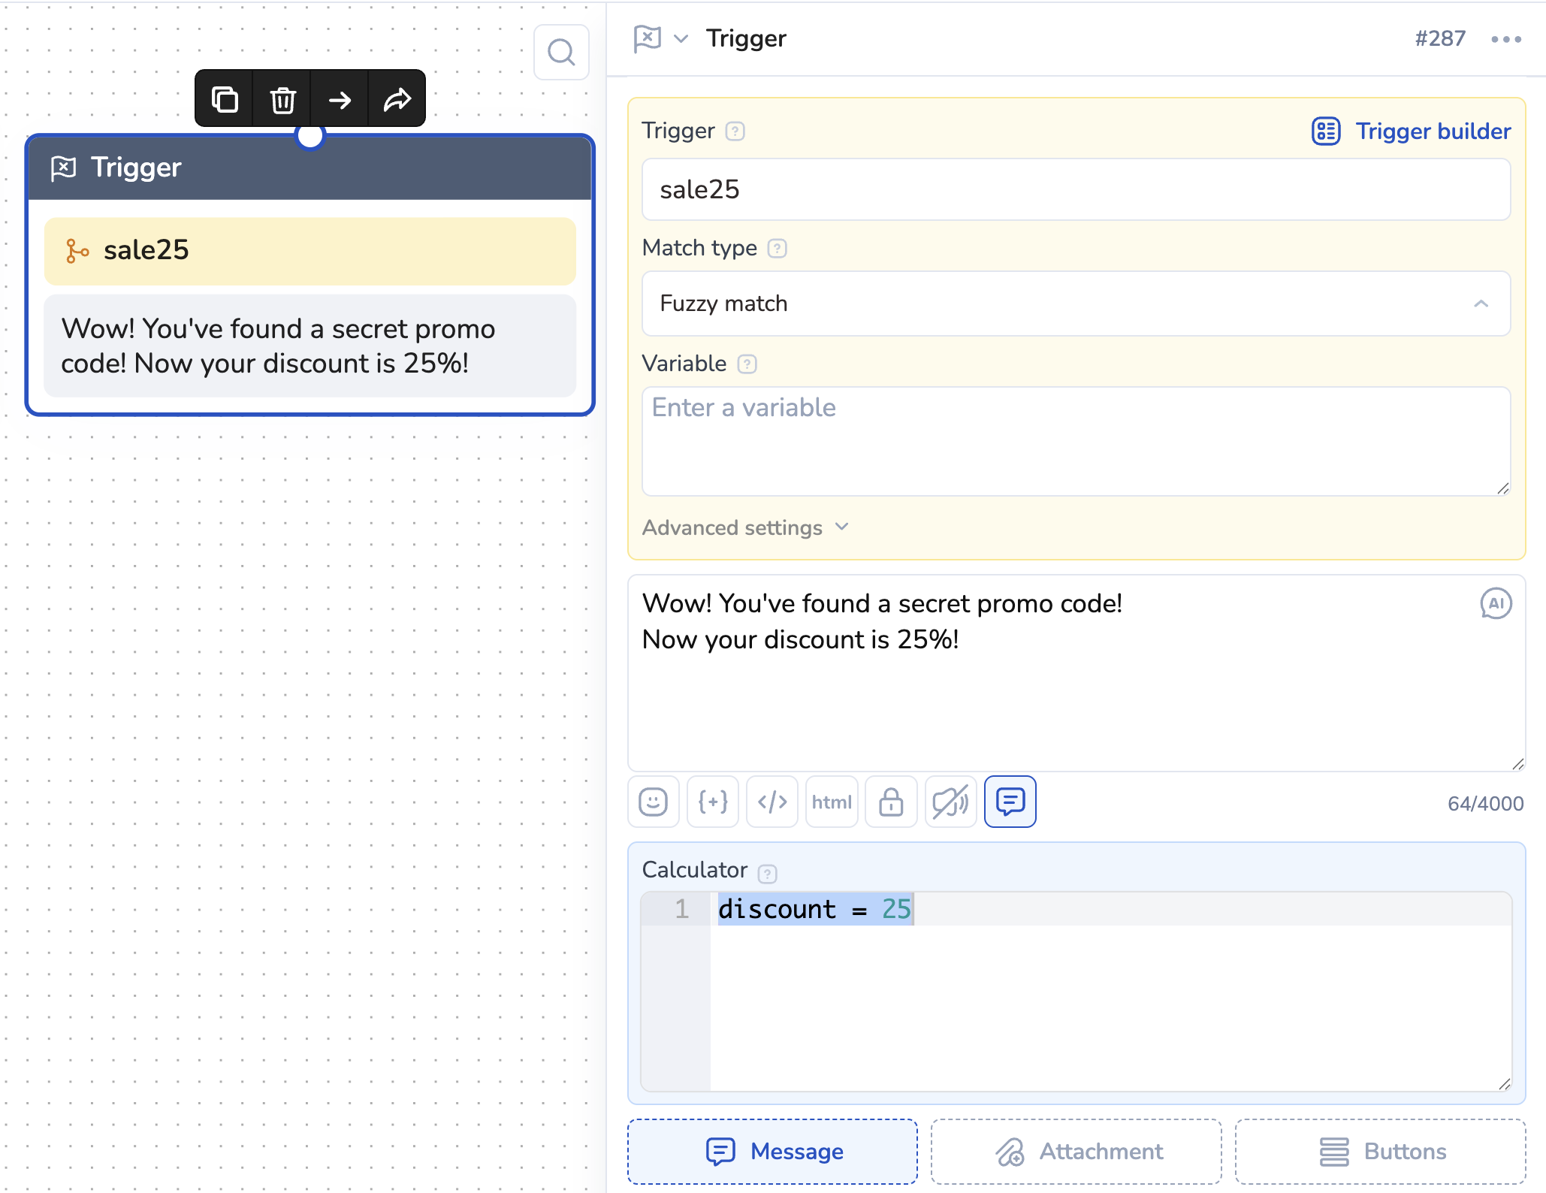The height and width of the screenshot is (1193, 1546).
Task: Toggle html mode button
Action: point(831,802)
